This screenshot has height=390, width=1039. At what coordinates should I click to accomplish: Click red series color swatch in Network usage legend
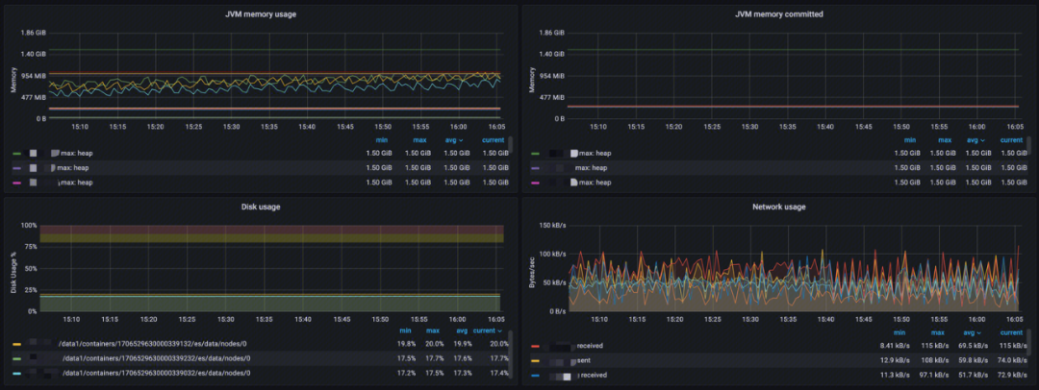(x=535, y=345)
